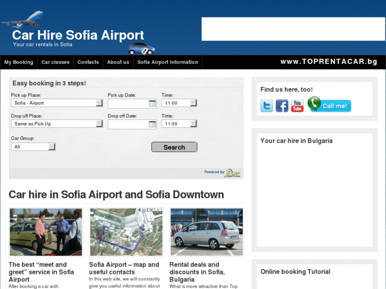Visit www.TOPRENTACAR.bg link

(x=329, y=62)
